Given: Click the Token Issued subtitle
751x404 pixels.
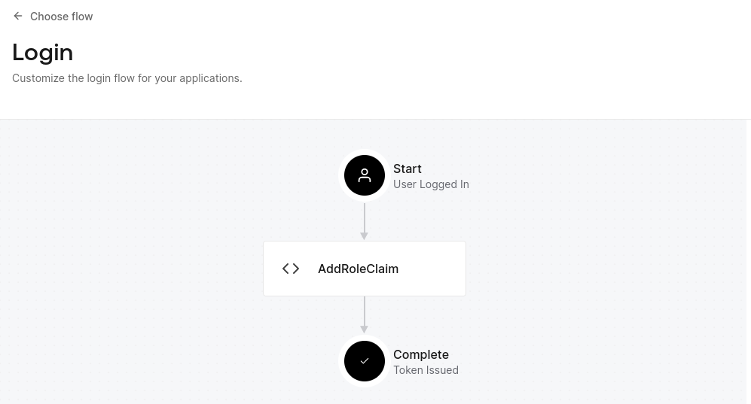Looking at the screenshot, I should [x=426, y=370].
